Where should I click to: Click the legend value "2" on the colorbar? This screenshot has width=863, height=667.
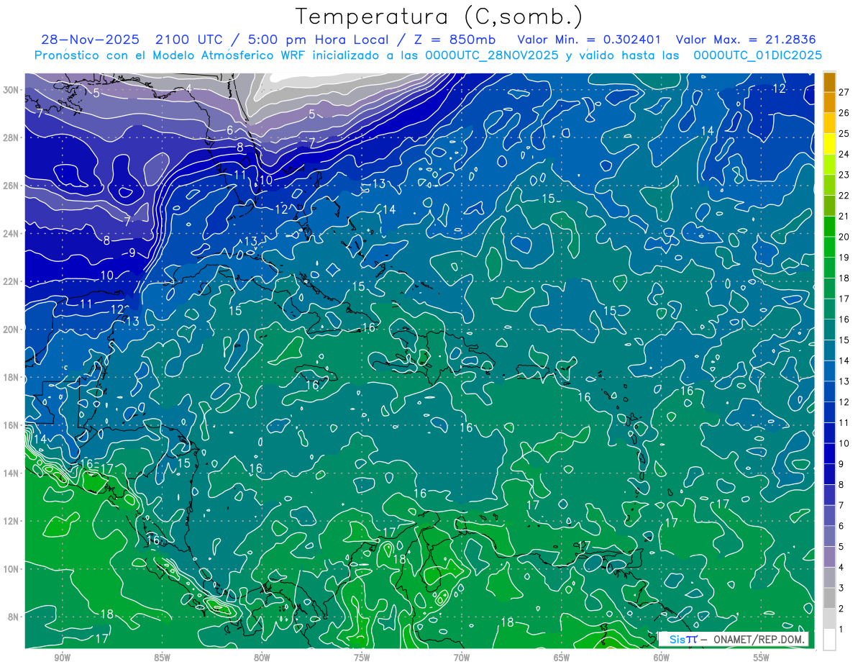[841, 609]
